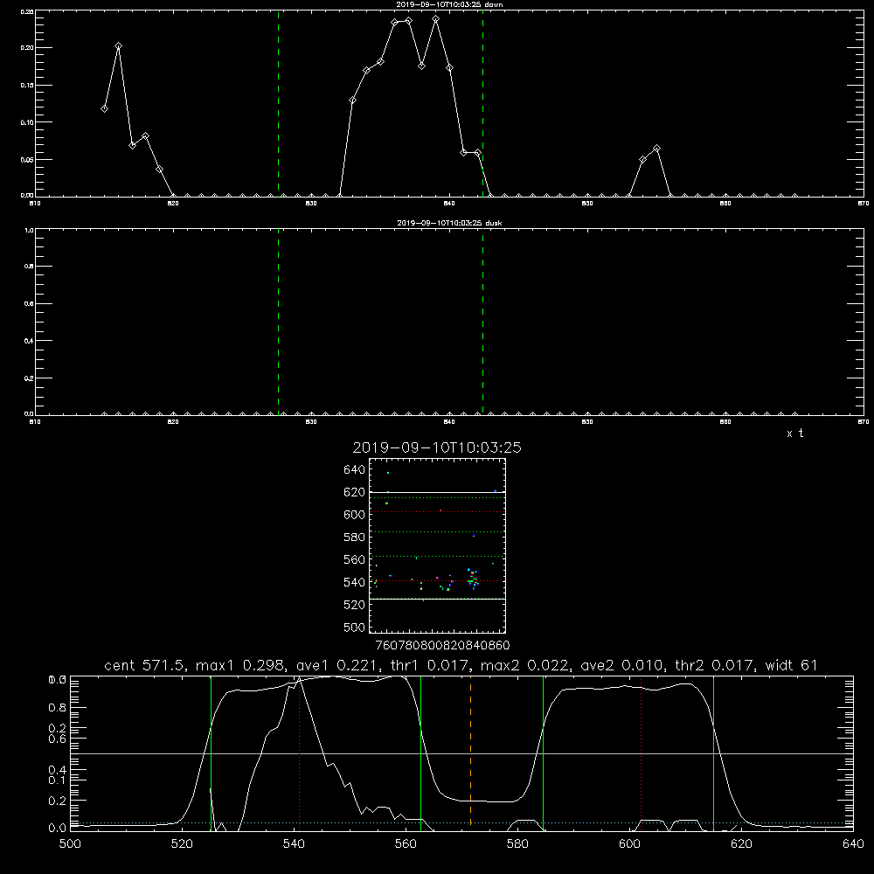Click the scatter cluster near 540 at x=840
The width and height of the screenshot is (874, 874).
click(x=472, y=579)
